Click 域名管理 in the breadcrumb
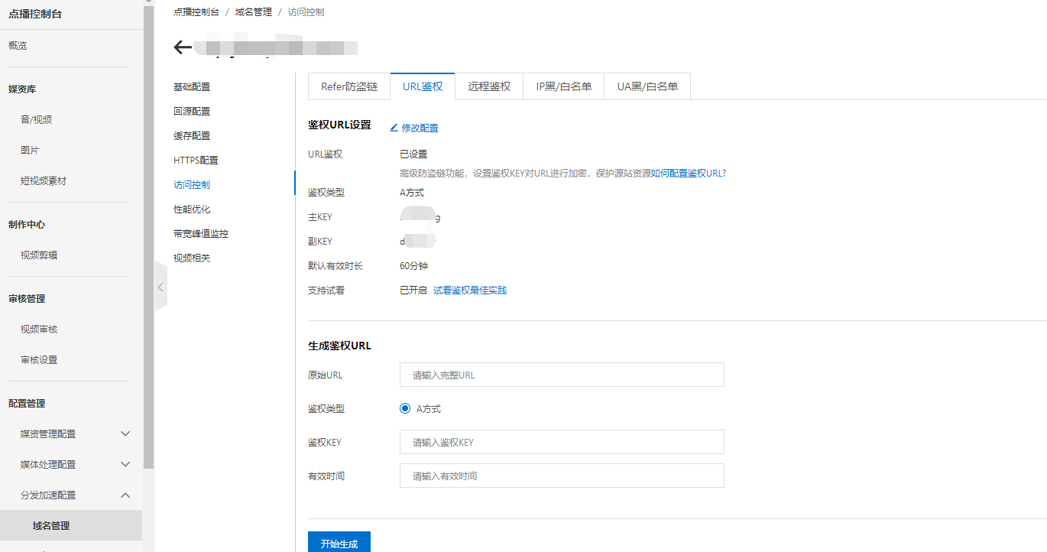Image resolution: width=1047 pixels, height=552 pixels. (x=254, y=12)
